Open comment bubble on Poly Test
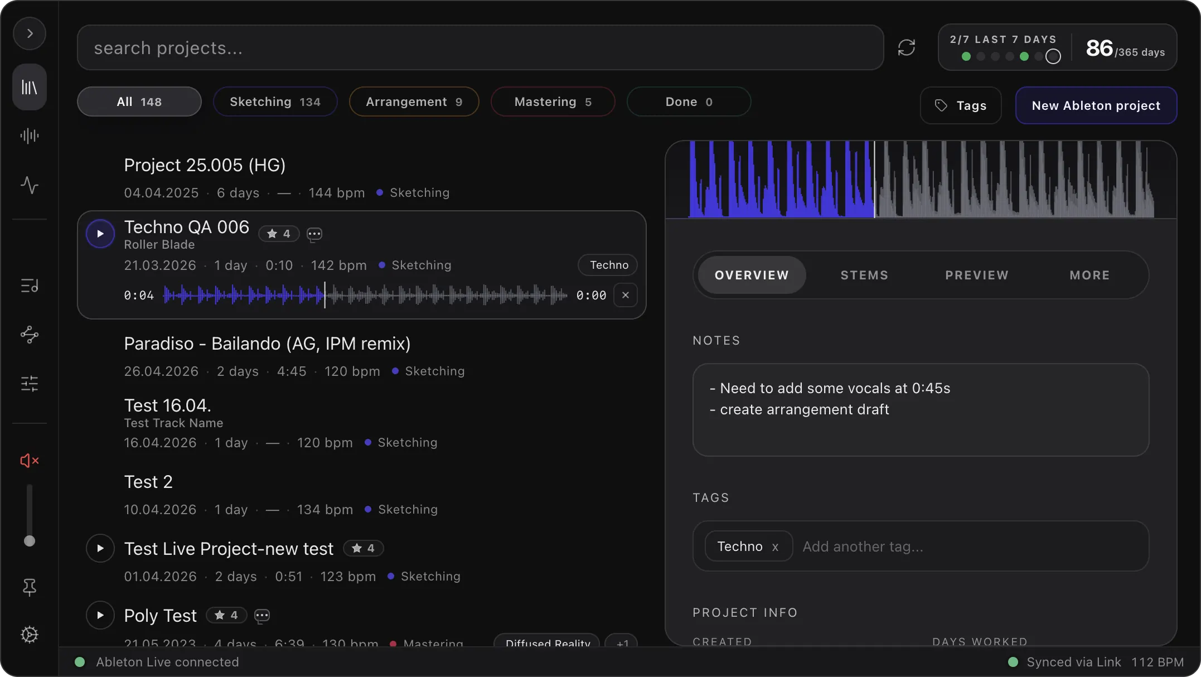This screenshot has width=1201, height=677. pyautogui.click(x=262, y=616)
